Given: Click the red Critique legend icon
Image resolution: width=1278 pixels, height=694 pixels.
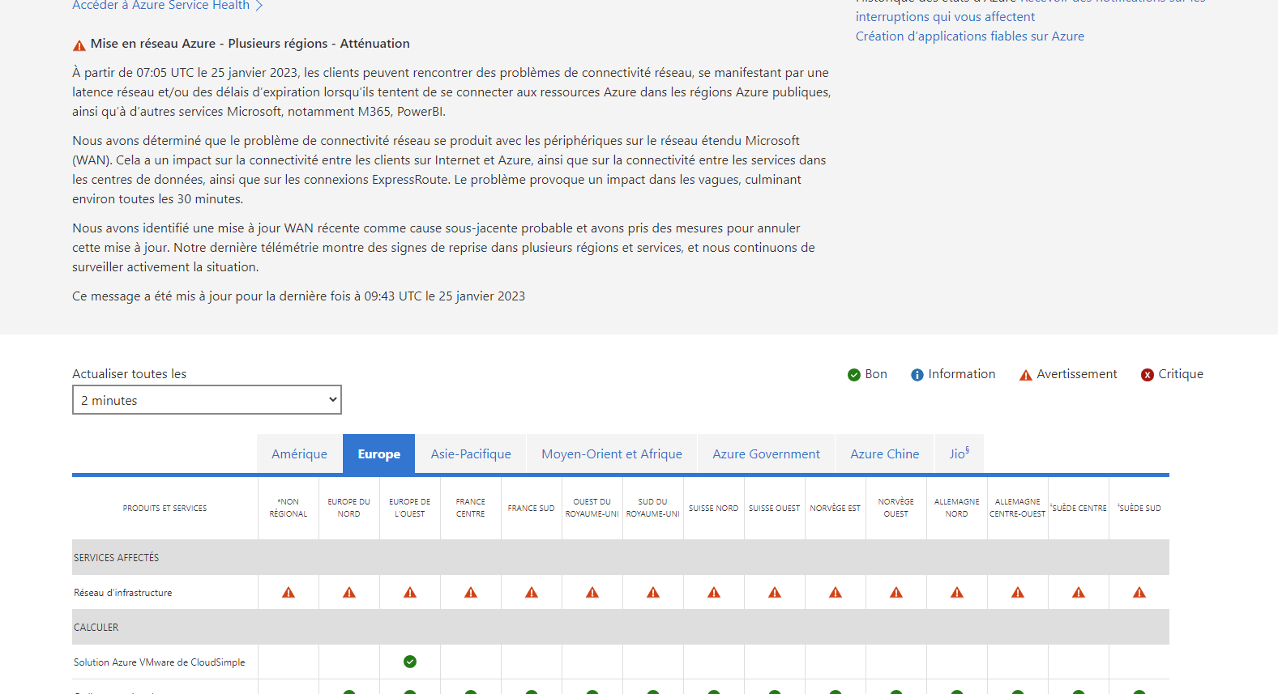Looking at the screenshot, I should click(1148, 375).
